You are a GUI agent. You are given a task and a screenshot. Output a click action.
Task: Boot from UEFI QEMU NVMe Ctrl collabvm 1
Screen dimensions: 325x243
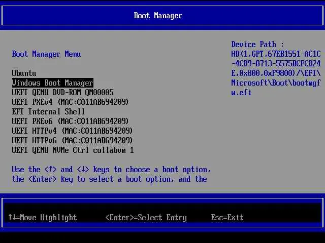point(73,150)
